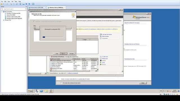Click the wizard book icon
180x101 pixels.
tap(73, 15)
